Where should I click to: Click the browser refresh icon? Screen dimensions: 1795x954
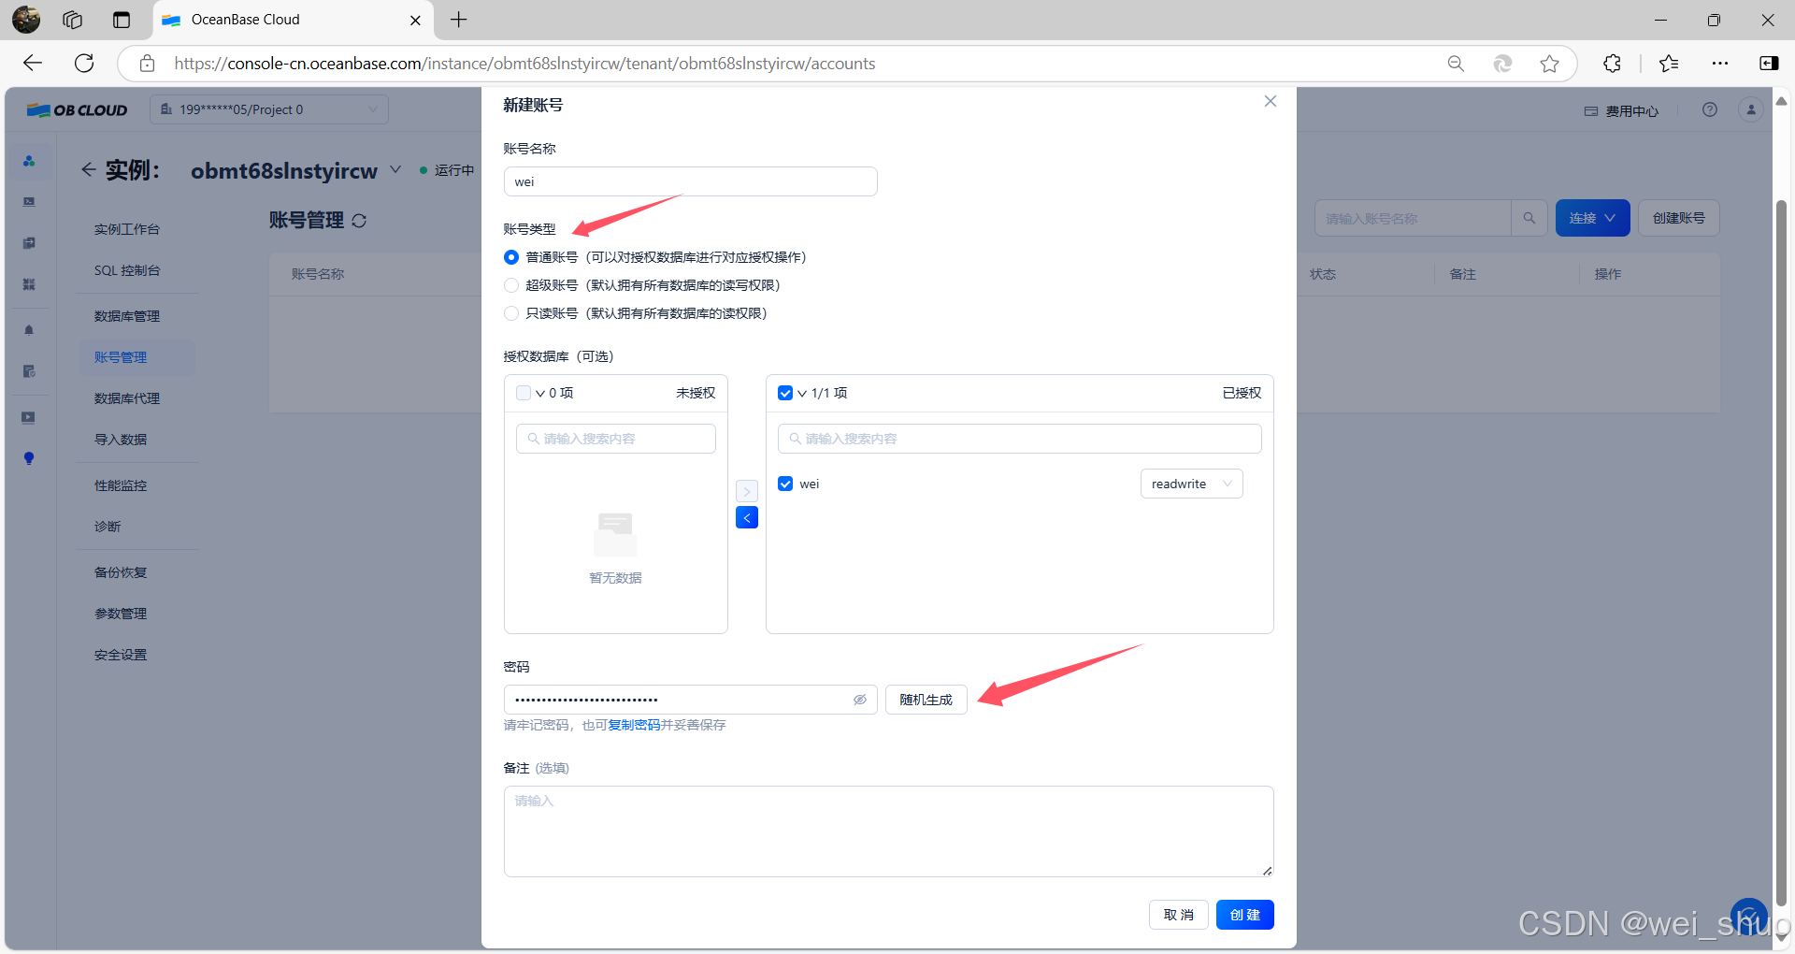(84, 63)
